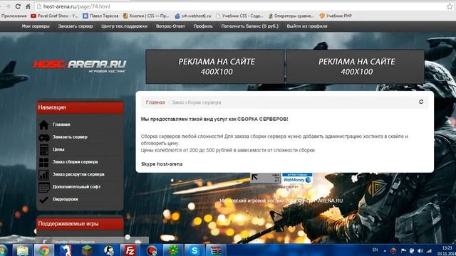
Task: Click the WebMoney attestation badge
Action: (297, 178)
